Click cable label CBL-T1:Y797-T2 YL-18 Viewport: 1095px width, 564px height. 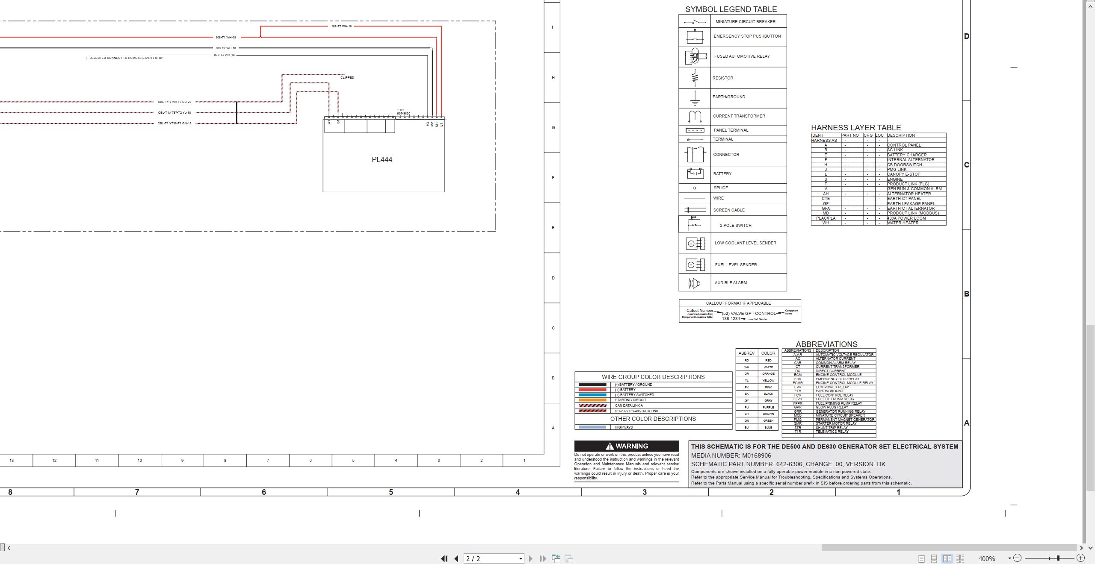pyautogui.click(x=175, y=113)
